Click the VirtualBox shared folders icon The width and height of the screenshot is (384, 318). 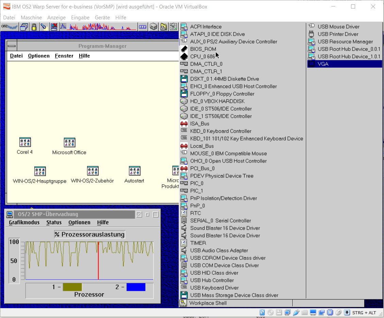(304, 313)
